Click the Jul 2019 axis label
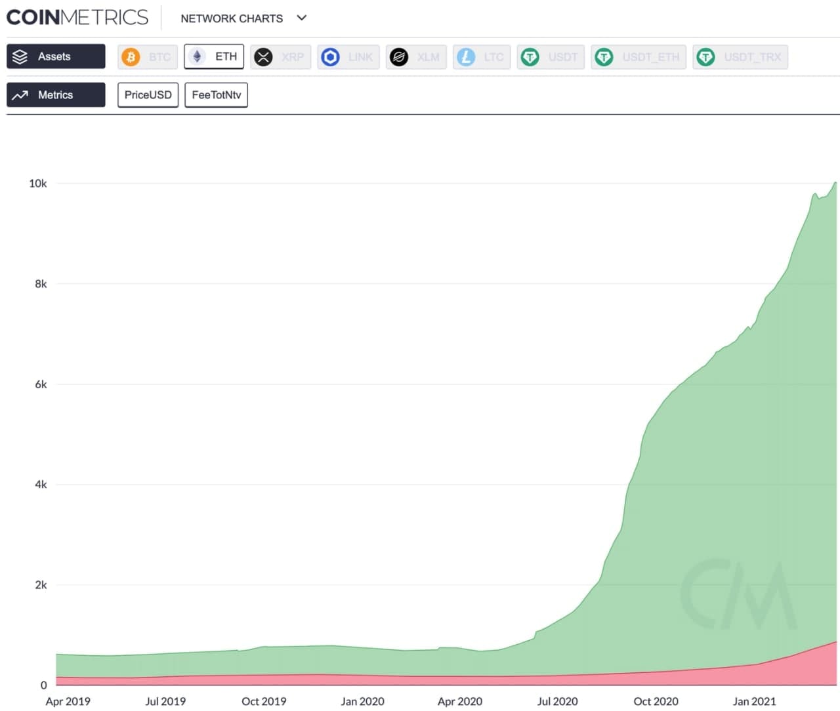 pyautogui.click(x=165, y=701)
